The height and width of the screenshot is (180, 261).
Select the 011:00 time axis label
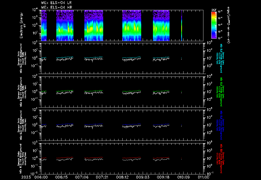point(204,177)
